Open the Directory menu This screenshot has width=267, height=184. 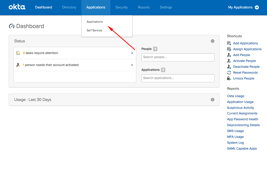click(69, 7)
